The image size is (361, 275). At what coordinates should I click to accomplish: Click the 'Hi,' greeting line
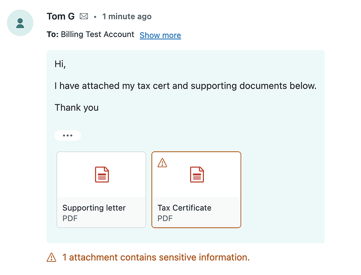60,64
